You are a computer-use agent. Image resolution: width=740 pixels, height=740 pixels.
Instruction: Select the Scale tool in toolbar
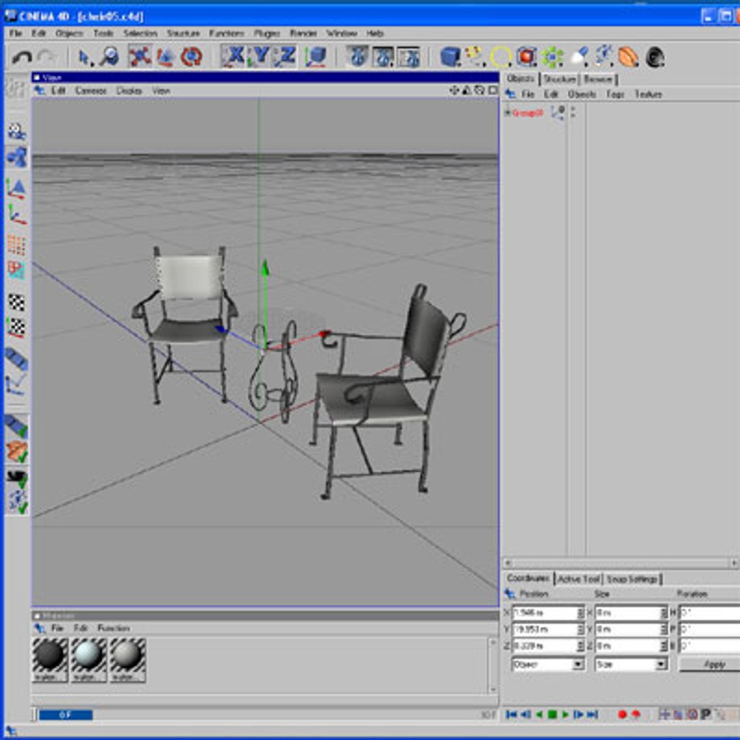pos(166,57)
